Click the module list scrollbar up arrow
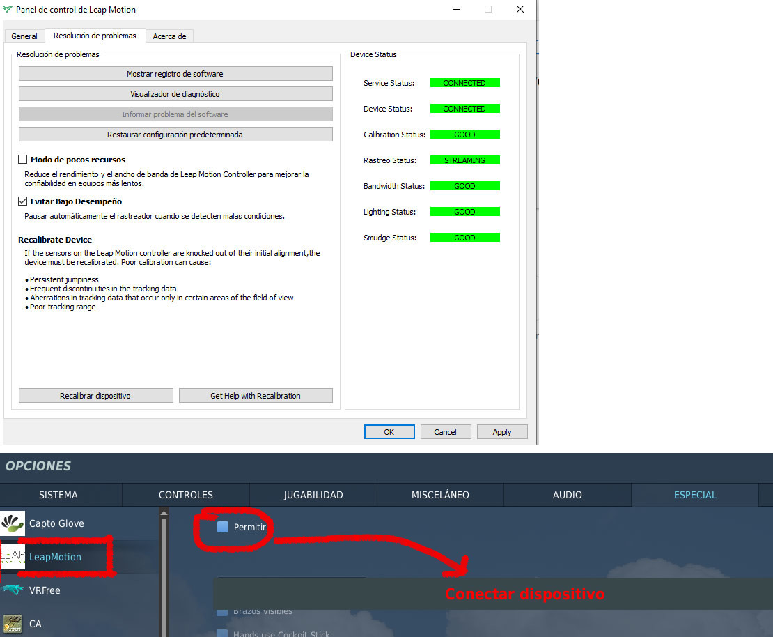Image resolution: width=773 pixels, height=637 pixels. point(164,513)
